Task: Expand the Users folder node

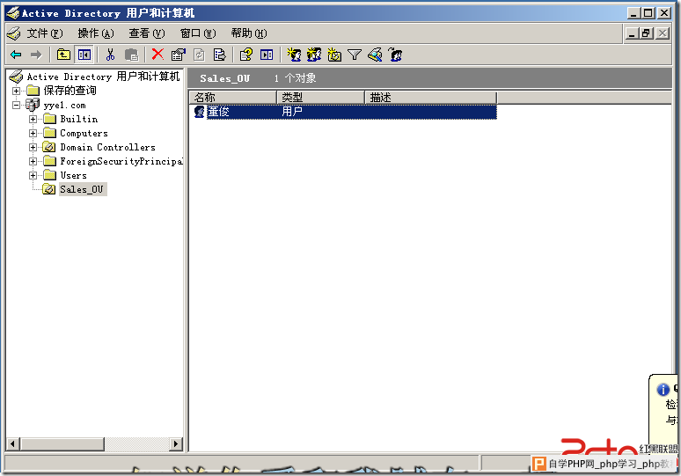Action: 33,175
